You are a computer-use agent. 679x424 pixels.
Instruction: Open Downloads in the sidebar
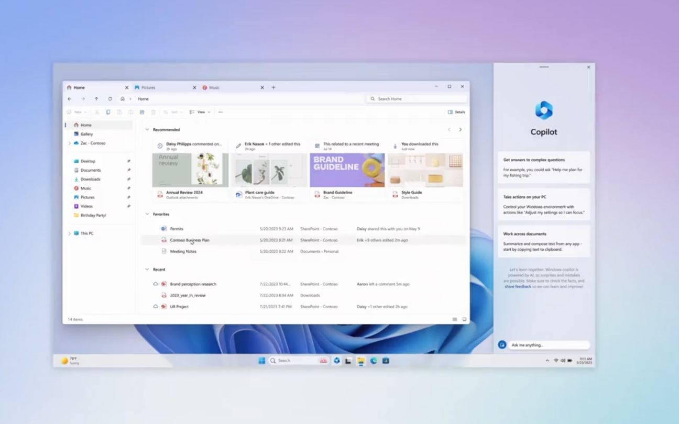[x=90, y=179]
